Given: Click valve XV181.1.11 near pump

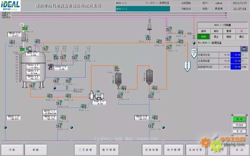Looking at the screenshot, I should click(83, 106).
